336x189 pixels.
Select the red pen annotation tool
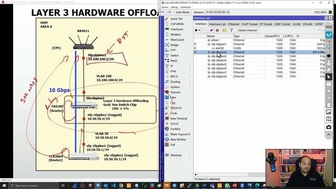tap(329, 41)
